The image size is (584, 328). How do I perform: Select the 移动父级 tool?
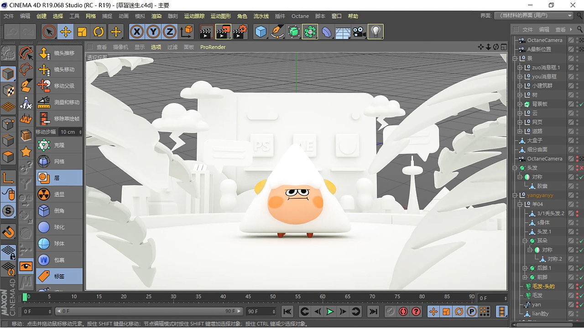click(59, 86)
